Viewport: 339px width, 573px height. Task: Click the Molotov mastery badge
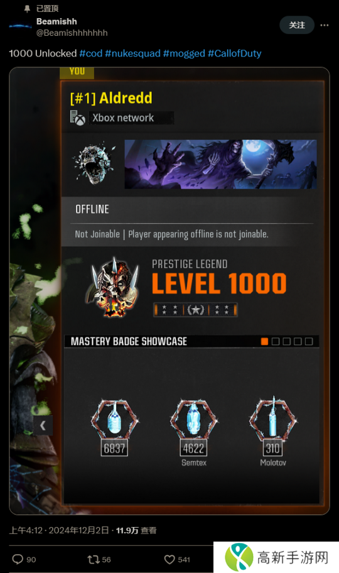[x=273, y=419]
